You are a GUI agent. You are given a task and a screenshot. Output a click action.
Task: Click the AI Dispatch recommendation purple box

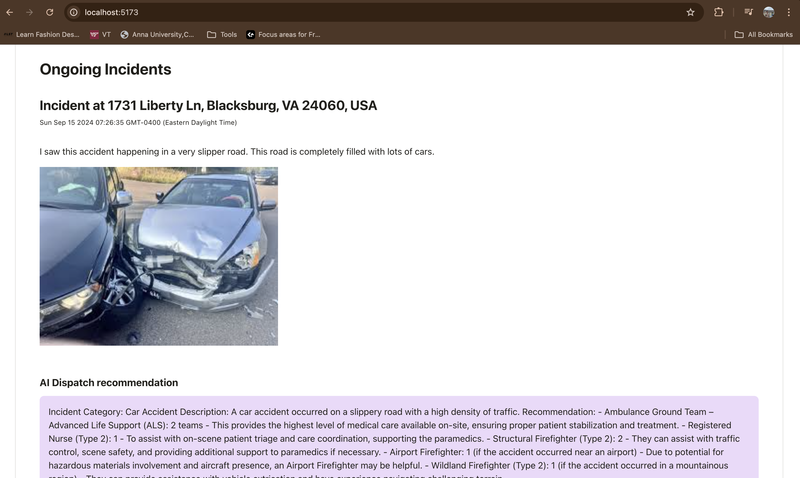point(399,438)
